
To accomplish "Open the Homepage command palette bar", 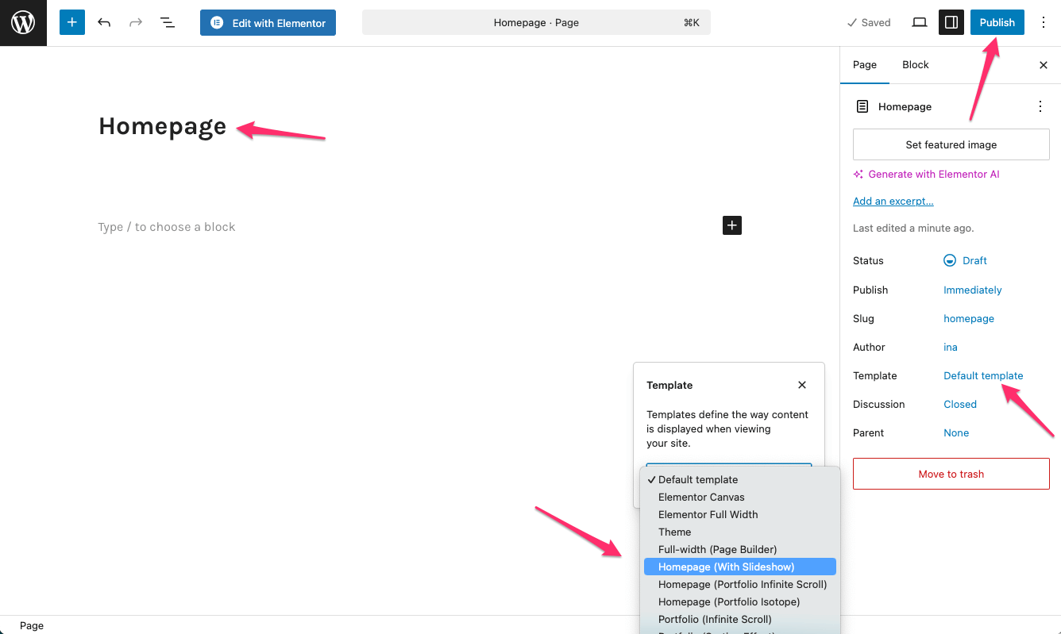I will [x=536, y=22].
